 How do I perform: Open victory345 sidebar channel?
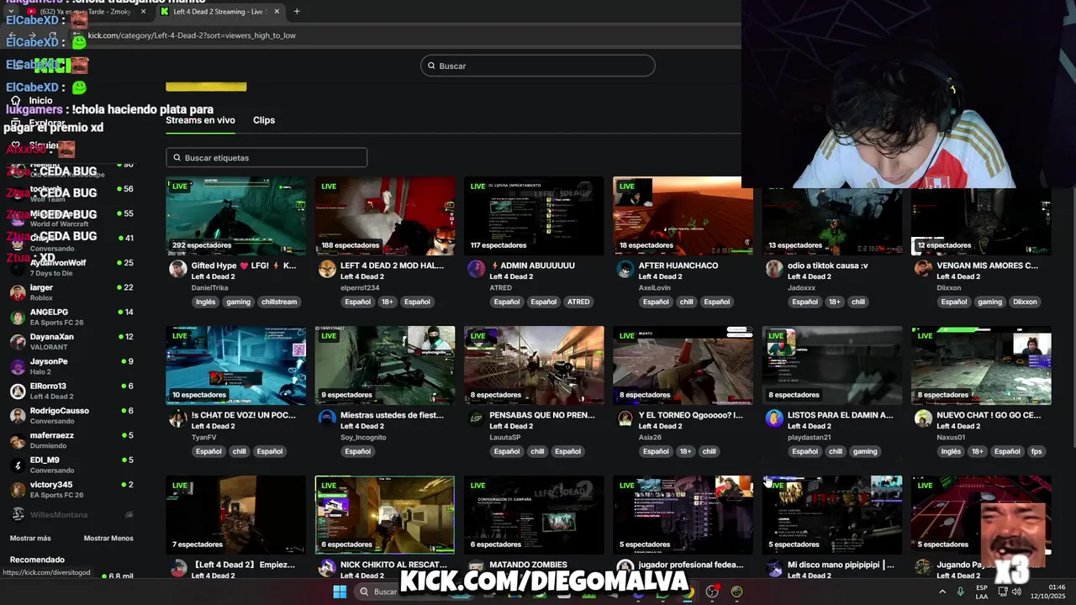(x=71, y=489)
